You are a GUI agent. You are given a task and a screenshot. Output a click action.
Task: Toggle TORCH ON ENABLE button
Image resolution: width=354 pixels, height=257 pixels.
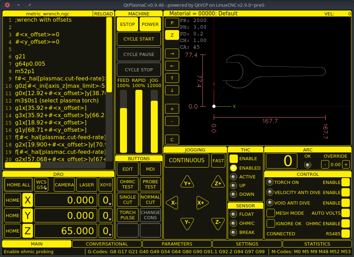pos(345,182)
